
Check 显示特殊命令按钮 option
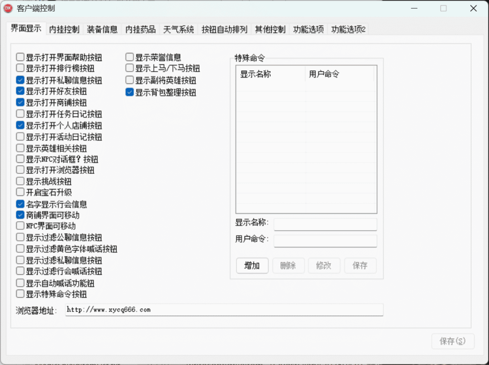click(x=21, y=294)
